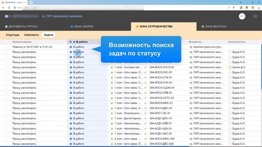Check the box for Пометка от 29.07.2021 row
Image resolution: width=262 pixels, height=147 pixels.
point(6,47)
